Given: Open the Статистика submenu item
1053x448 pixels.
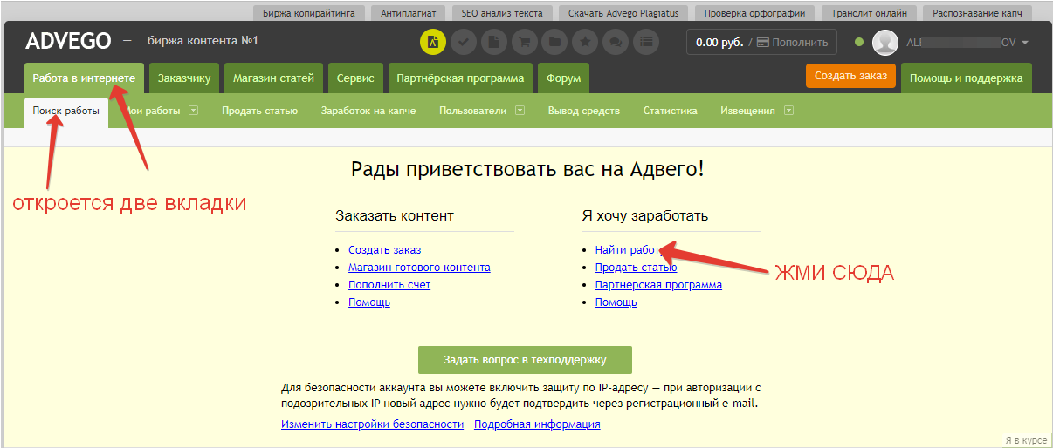Looking at the screenshot, I should click(x=670, y=111).
